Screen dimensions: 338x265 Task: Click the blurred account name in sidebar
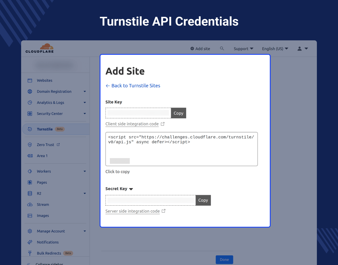54,65
